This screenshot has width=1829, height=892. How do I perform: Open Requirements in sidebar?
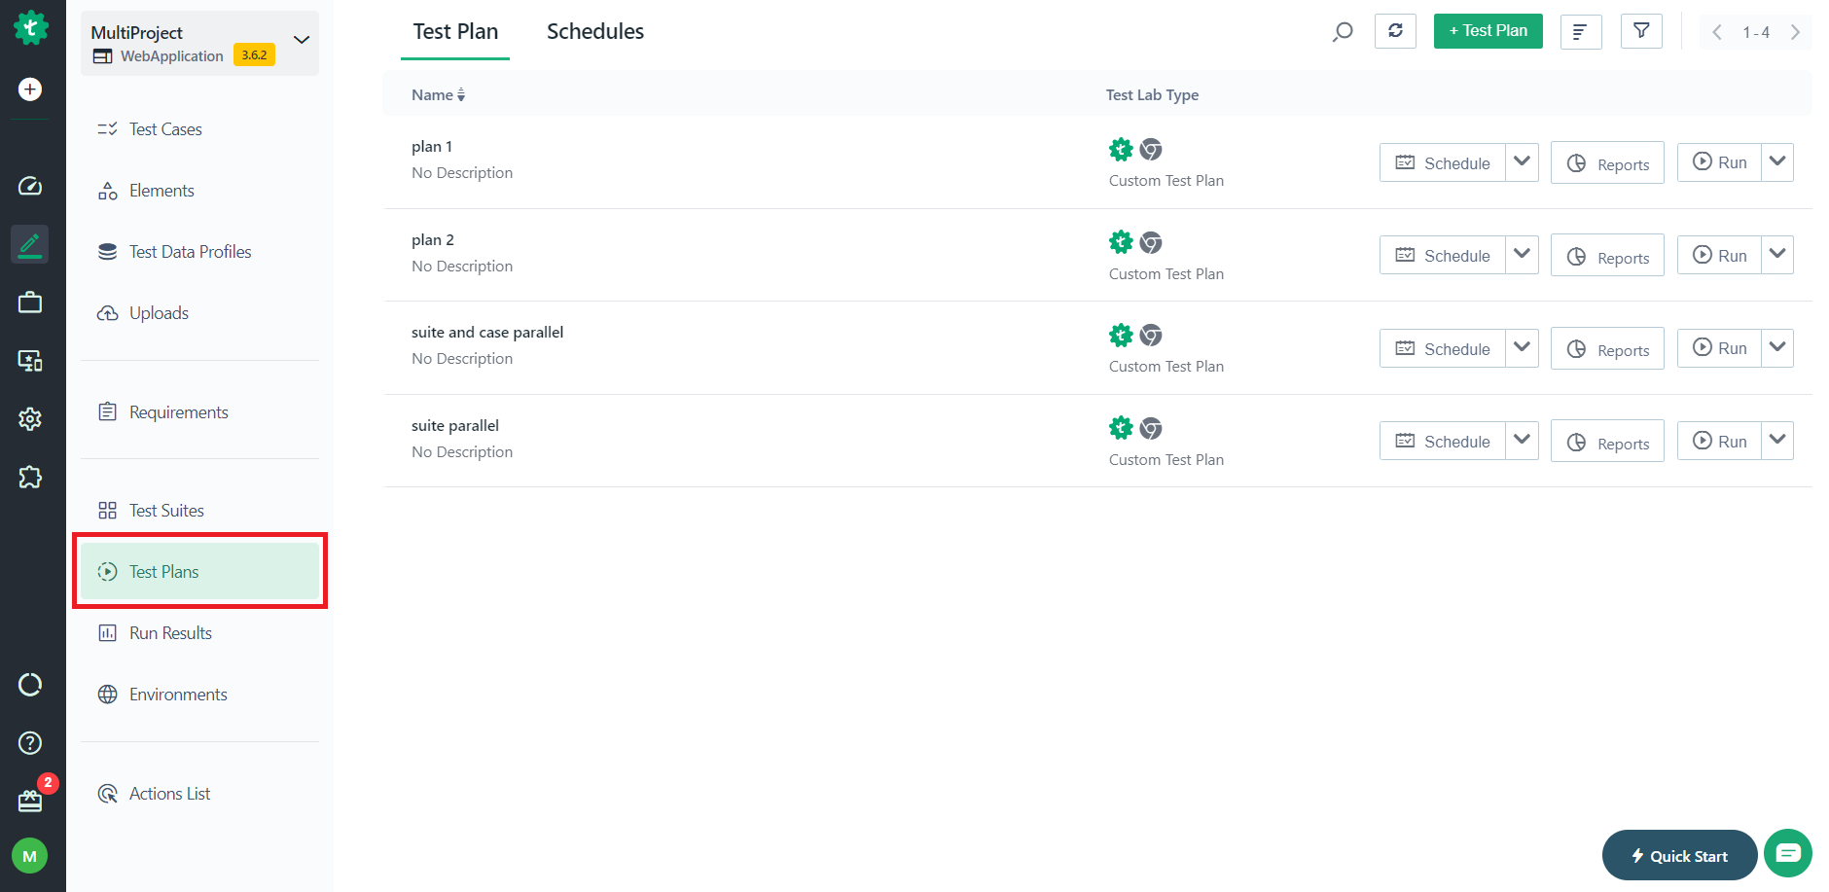click(199, 412)
